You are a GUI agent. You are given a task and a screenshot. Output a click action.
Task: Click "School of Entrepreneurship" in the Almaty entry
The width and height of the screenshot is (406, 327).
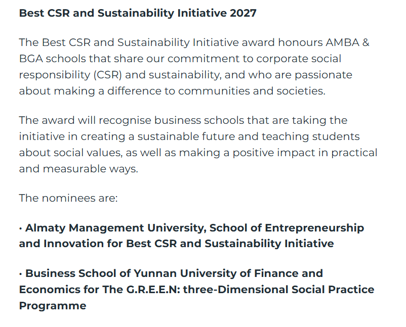tap(287, 228)
